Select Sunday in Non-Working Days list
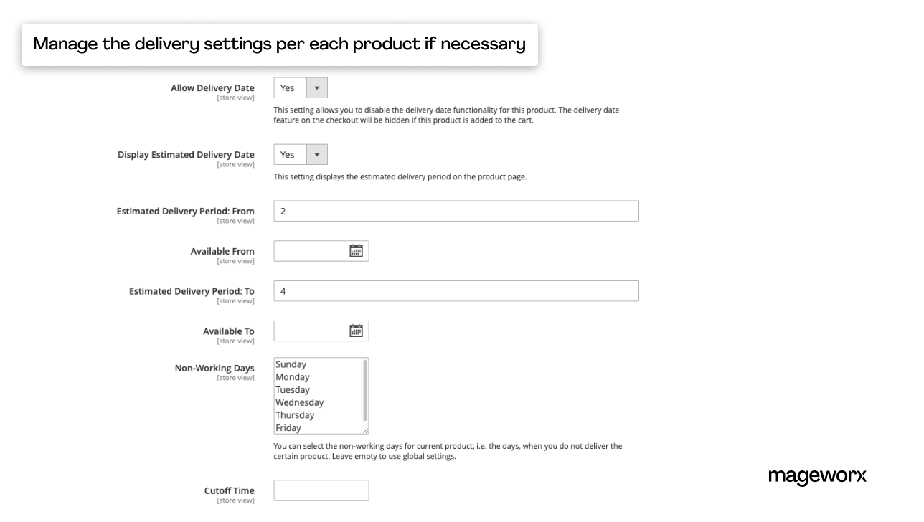The height and width of the screenshot is (522, 924). point(291,364)
